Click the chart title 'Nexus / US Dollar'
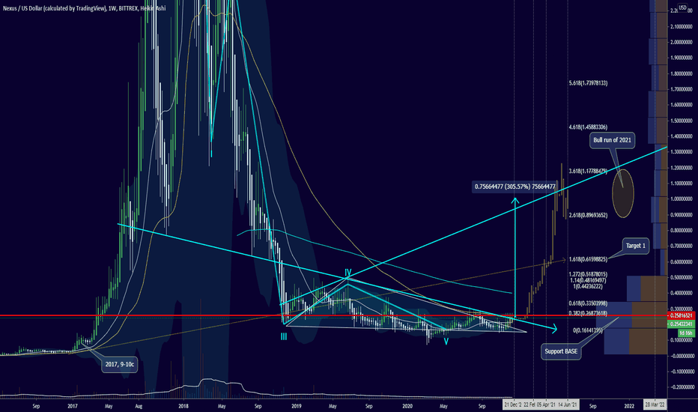 [x=22, y=8]
